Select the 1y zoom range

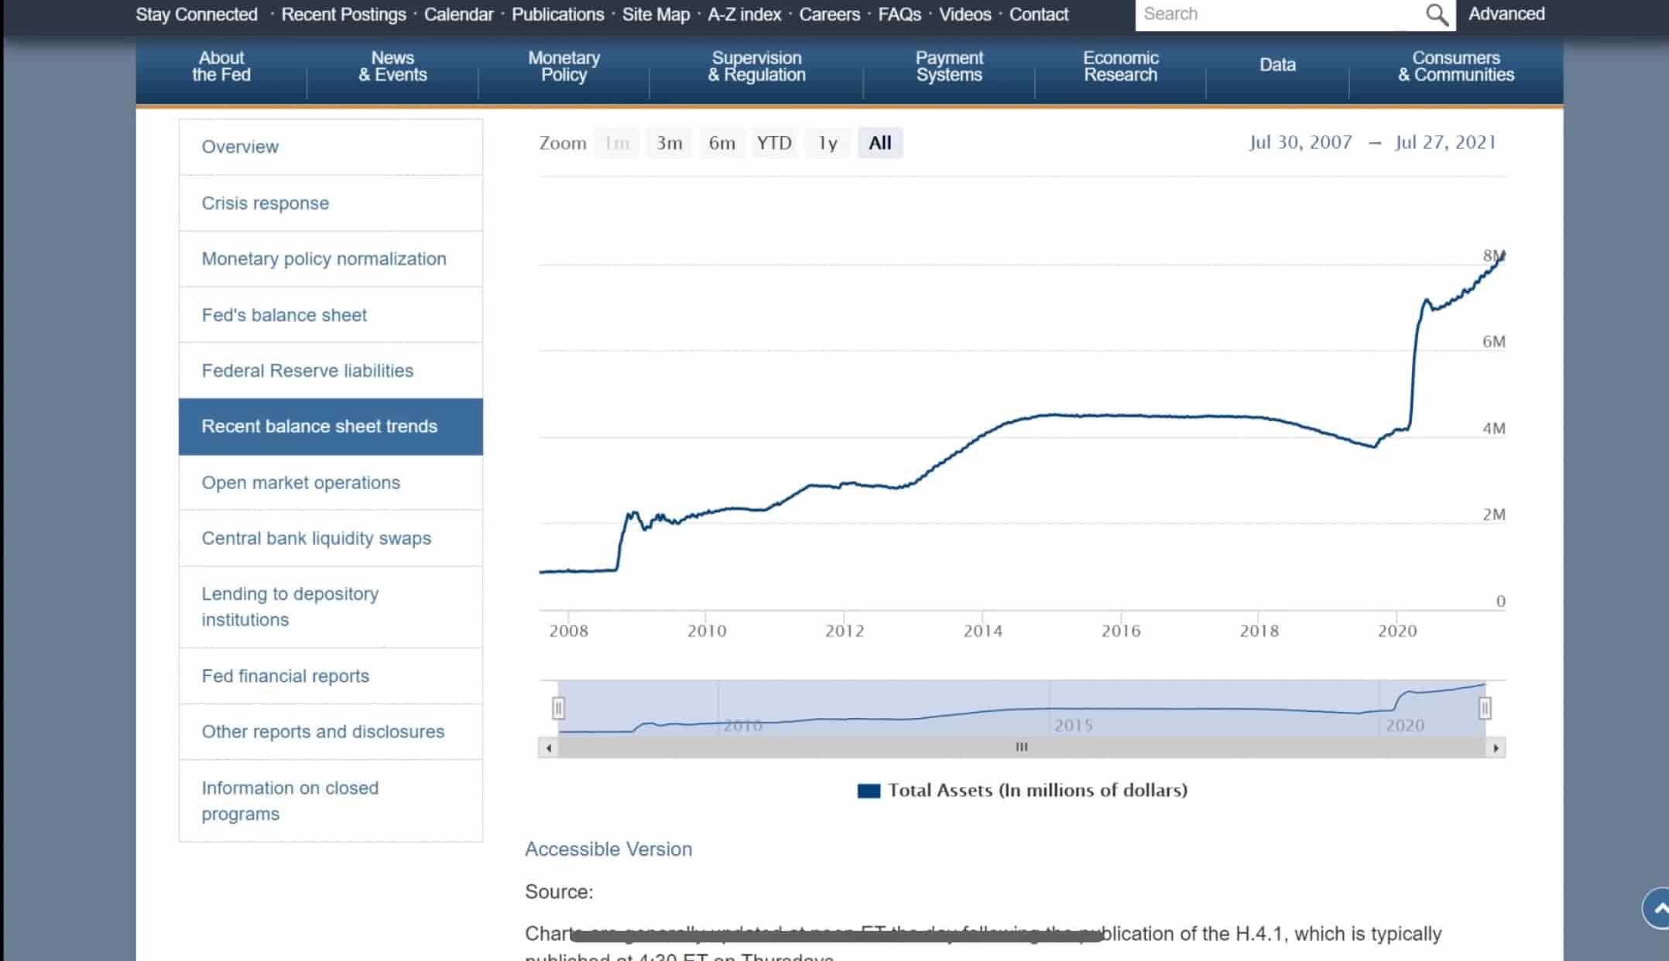click(828, 143)
